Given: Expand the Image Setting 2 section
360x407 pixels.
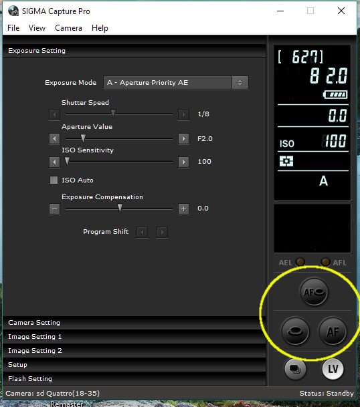Looking at the screenshot, I should point(134,351).
